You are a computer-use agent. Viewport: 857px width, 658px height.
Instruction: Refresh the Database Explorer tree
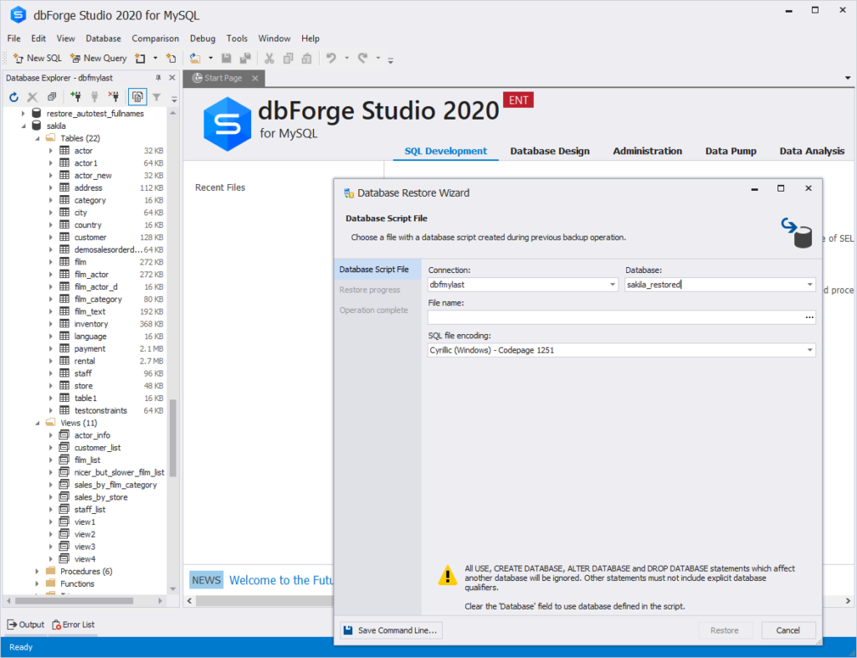14,96
